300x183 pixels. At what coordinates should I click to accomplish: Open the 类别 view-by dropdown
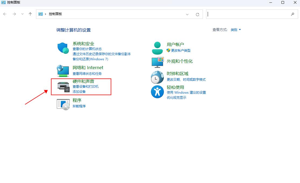[x=234, y=30]
